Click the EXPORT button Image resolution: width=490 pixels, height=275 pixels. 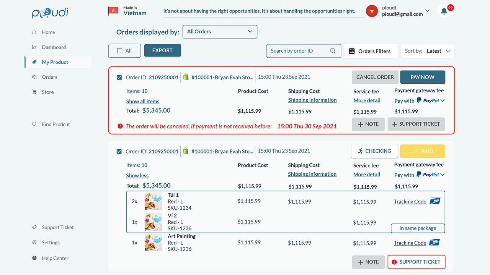pyautogui.click(x=162, y=50)
